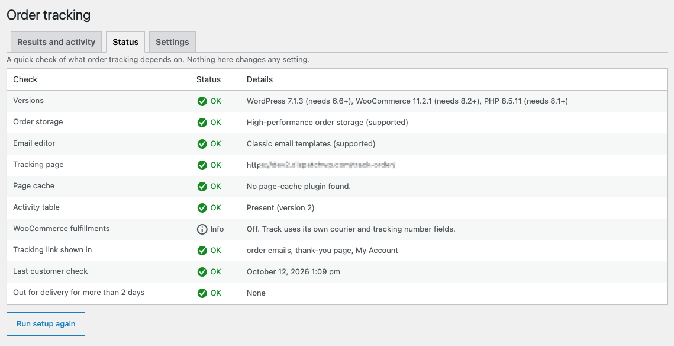Click the Tracking link shown in label
Image resolution: width=674 pixels, height=346 pixels.
[x=53, y=249]
